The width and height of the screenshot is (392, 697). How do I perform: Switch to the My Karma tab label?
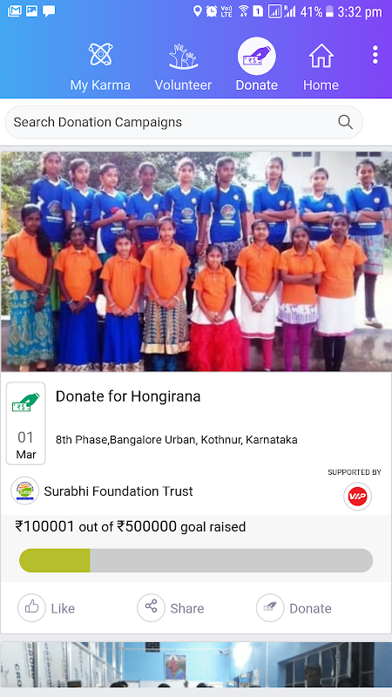100,85
